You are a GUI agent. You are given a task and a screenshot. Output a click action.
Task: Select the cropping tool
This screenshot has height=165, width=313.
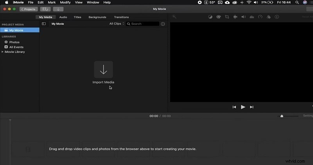click(227, 17)
